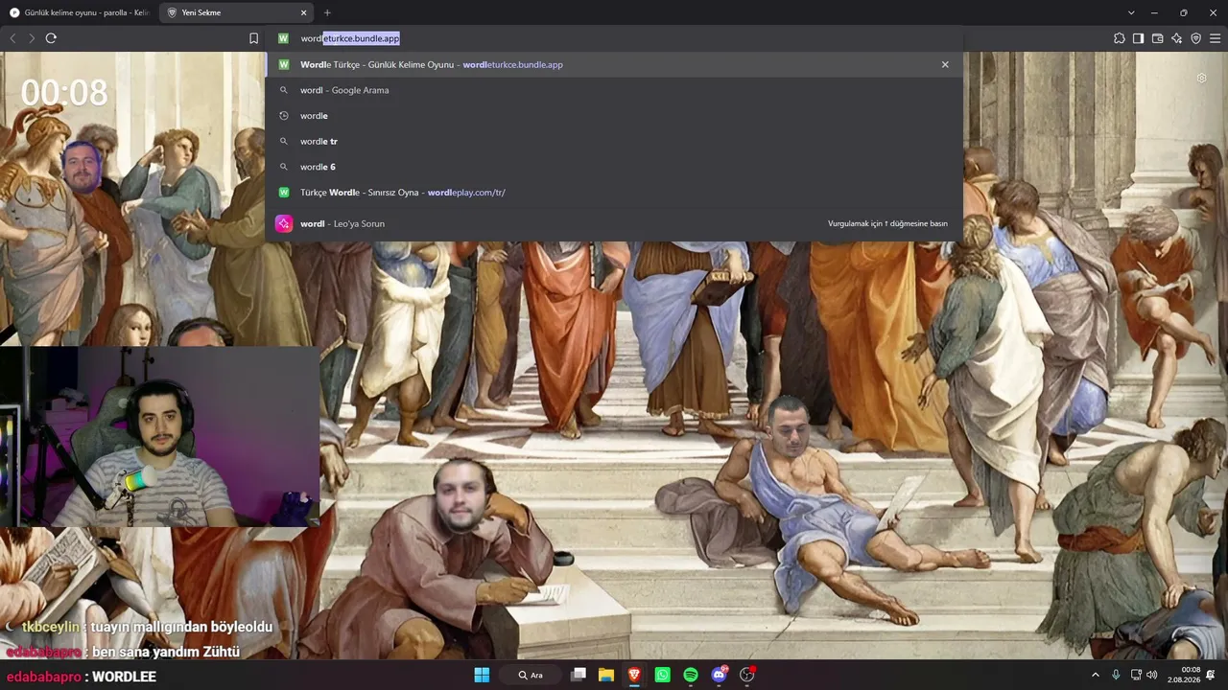
Task: Ask Leo about 'wordl'
Action: click(x=614, y=223)
